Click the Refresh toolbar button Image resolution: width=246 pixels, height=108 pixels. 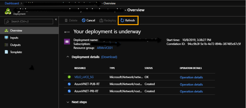[128, 20]
